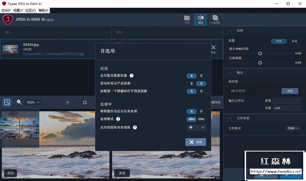The width and height of the screenshot is (306, 181).
Task: Click the 0.50 value for 减少JPEG伪影
Action: point(298,53)
